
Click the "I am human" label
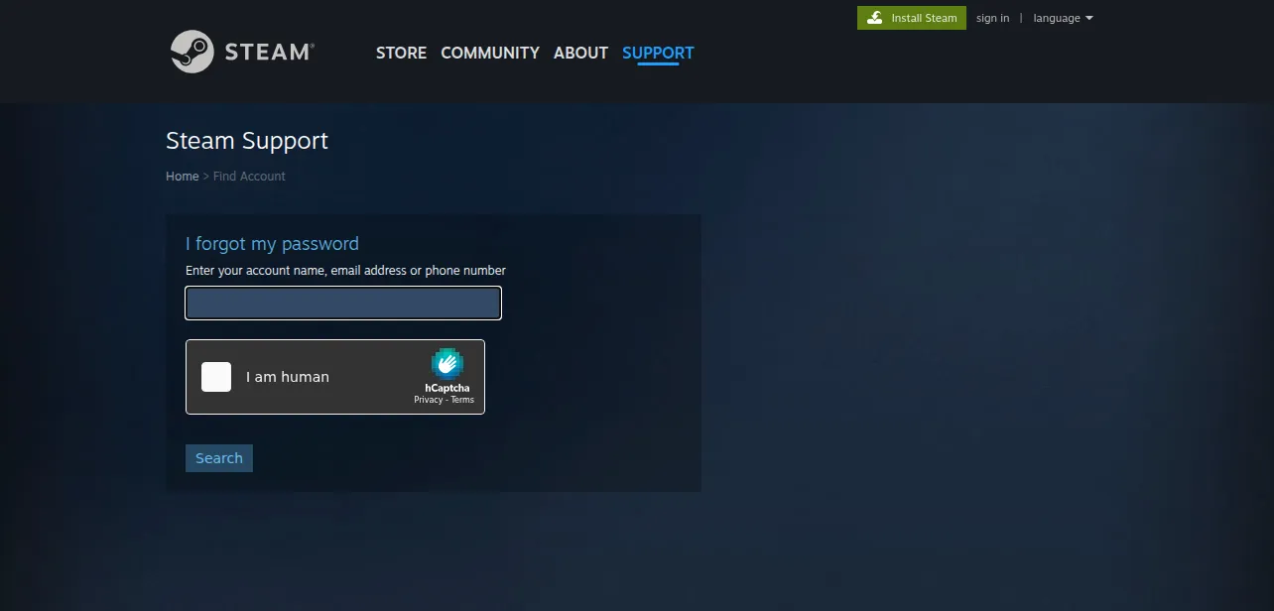[x=288, y=377]
